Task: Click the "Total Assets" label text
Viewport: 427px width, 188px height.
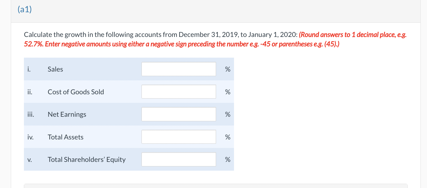Action: (65, 137)
